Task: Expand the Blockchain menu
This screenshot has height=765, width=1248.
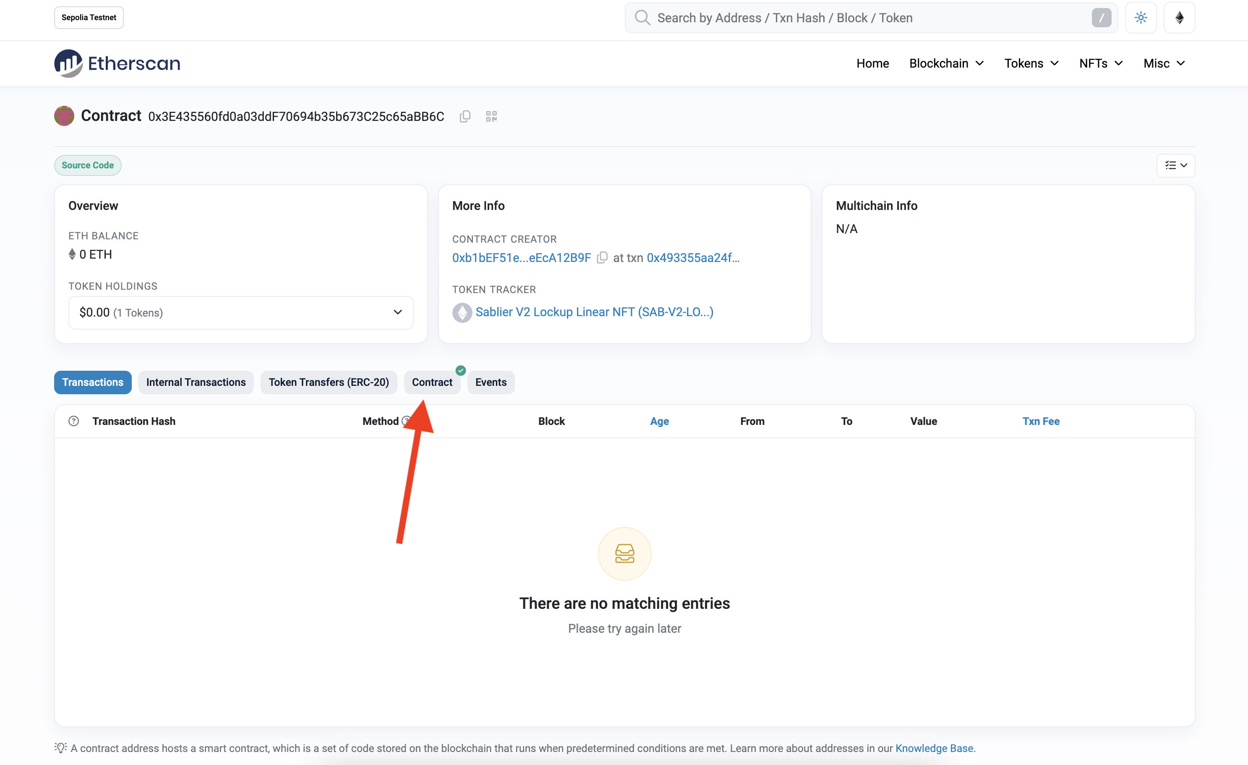Action: (947, 63)
